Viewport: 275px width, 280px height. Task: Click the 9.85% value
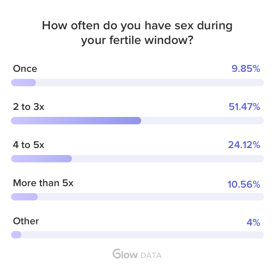246,69
